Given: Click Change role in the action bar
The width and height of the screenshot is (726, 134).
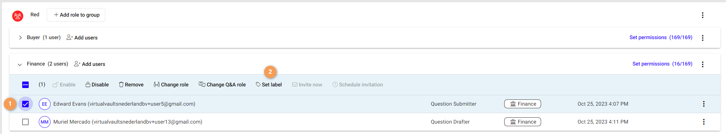Looking at the screenshot, I should [171, 85].
